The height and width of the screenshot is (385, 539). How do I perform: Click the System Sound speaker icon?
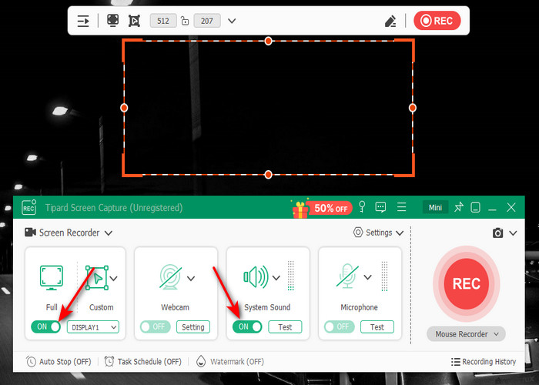coord(256,276)
